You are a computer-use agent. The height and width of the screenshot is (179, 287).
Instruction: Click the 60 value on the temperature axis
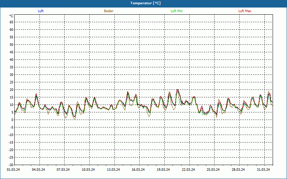[x=11, y=30]
